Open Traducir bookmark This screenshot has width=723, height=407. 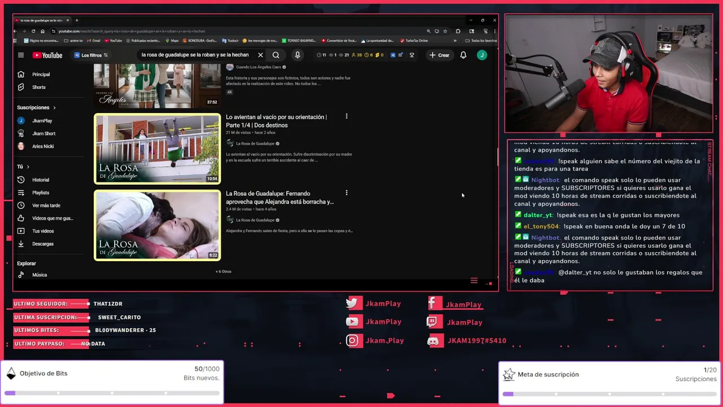[x=230, y=41]
